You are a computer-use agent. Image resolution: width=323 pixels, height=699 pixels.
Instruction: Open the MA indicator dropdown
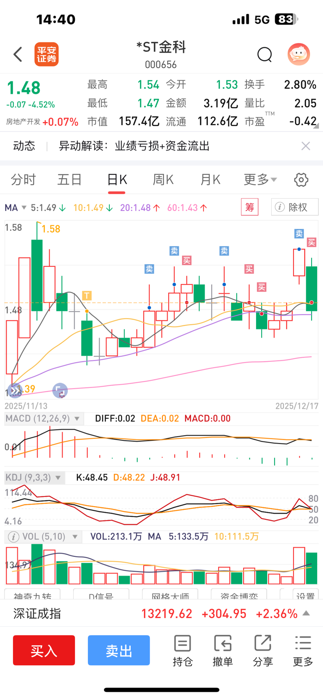coord(16,208)
